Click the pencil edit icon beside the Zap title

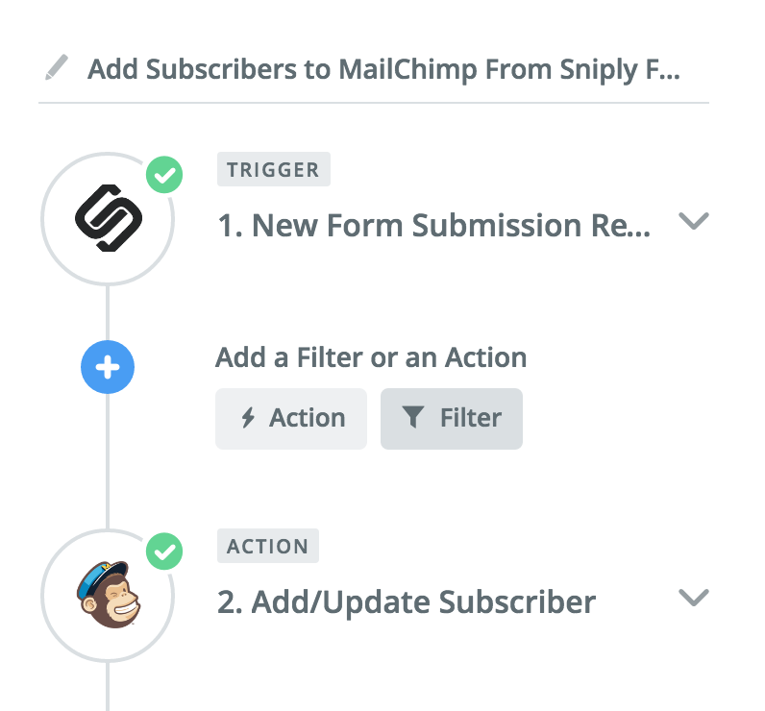pyautogui.click(x=56, y=67)
